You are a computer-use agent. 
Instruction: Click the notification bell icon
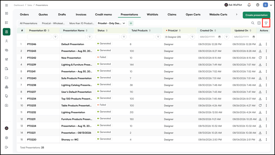click(249, 5)
